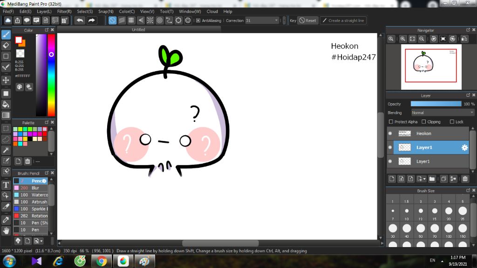Enable the Clipping checkbox

tap(424, 121)
